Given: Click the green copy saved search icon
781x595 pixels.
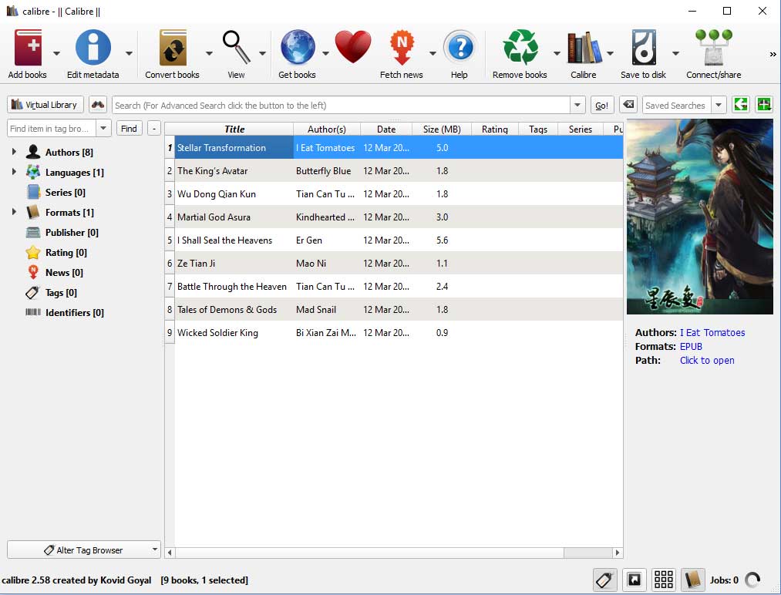Looking at the screenshot, I should (741, 105).
